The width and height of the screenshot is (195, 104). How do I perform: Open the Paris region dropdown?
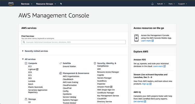(172, 4)
